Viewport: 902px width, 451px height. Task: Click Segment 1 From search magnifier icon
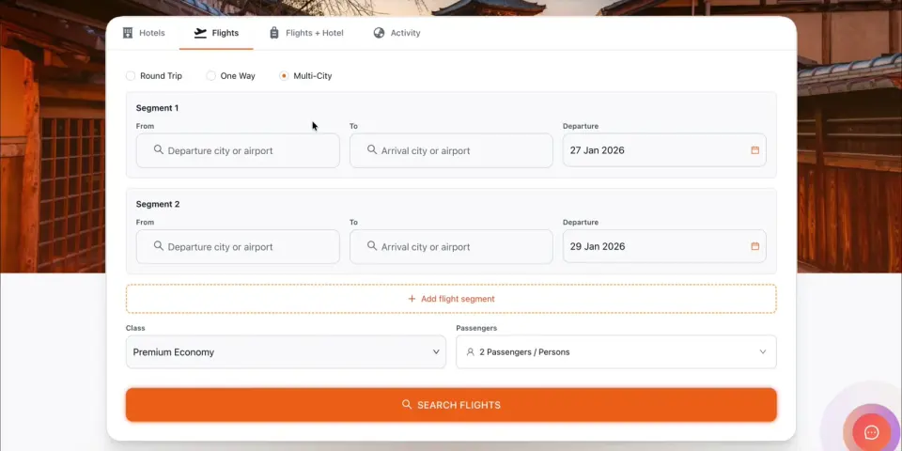[159, 149]
